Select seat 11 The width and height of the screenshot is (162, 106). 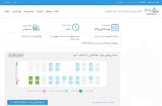[x=44, y=78]
